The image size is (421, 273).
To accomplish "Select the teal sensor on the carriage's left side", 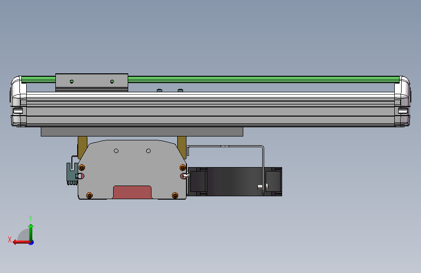I will (72, 173).
